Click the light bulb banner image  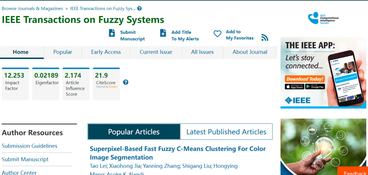pyautogui.click(x=324, y=147)
